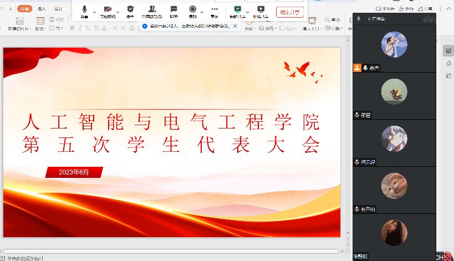This screenshot has width=454, height=261.
Task: Open the meeting security shield icon
Action: [x=130, y=10]
